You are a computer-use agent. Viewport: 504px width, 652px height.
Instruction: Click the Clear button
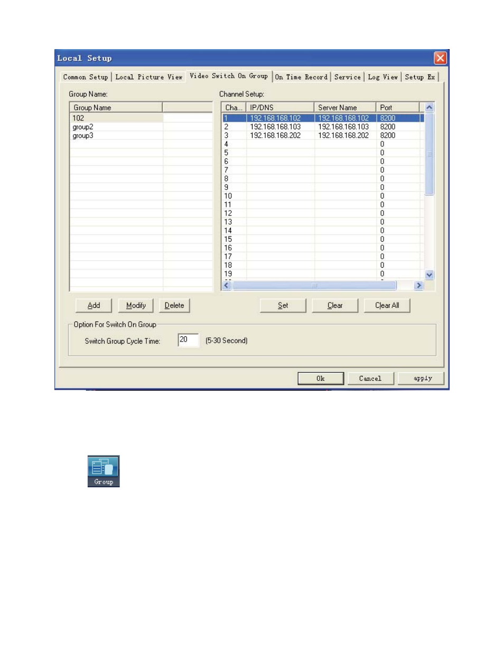[x=335, y=306]
